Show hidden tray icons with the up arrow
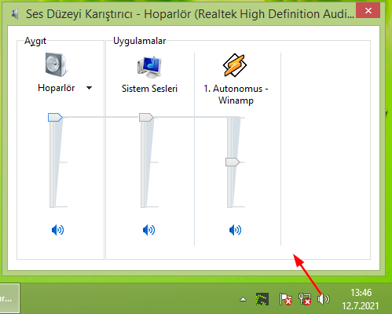 coord(244,299)
